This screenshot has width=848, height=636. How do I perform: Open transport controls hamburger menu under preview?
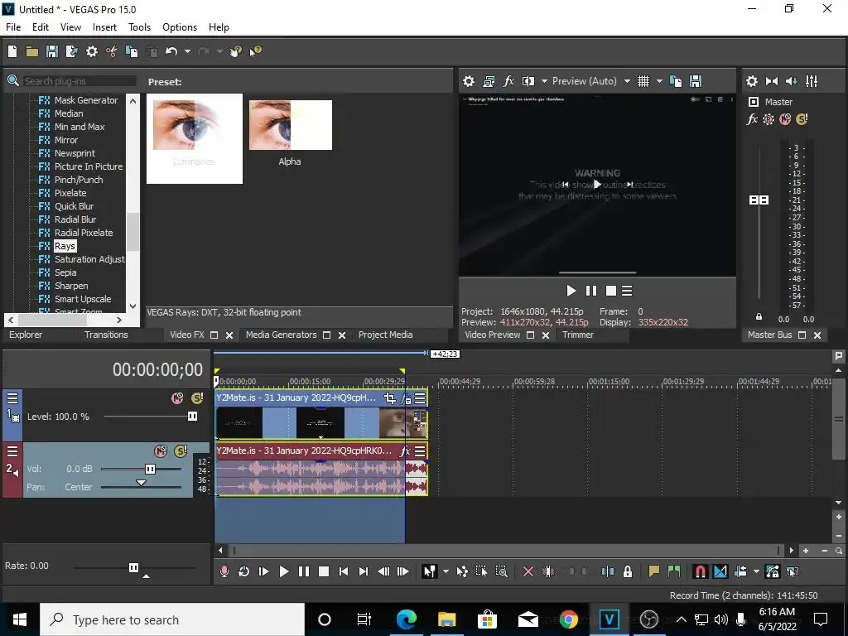click(x=627, y=291)
